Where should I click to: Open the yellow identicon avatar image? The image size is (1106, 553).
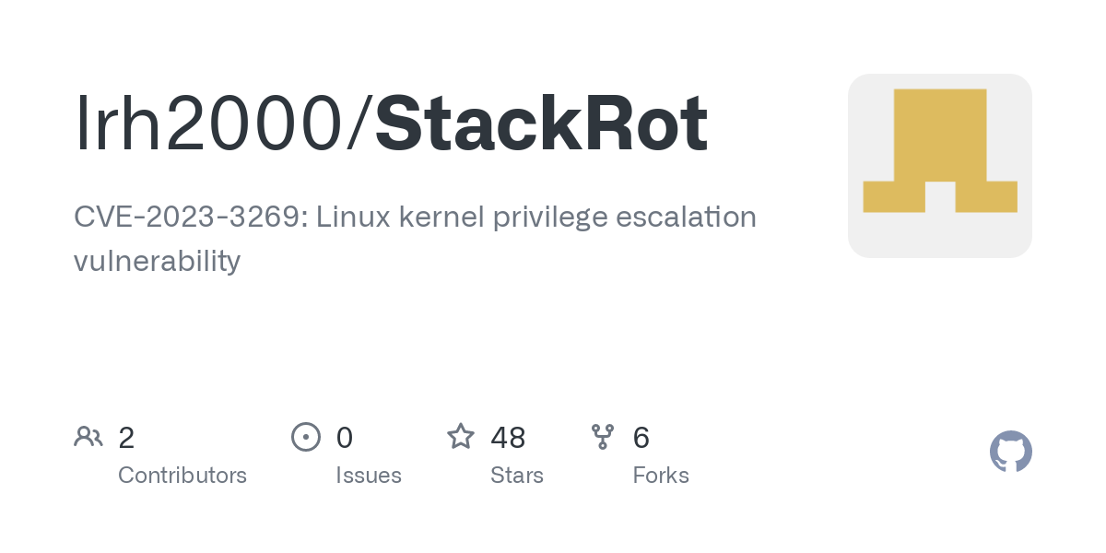pyautogui.click(x=940, y=166)
